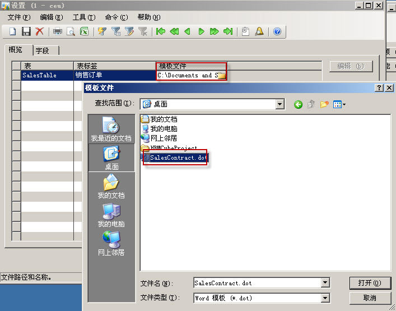Open Print preview magnifier icon
Viewport: 396px width, 311px height.
(71, 31)
